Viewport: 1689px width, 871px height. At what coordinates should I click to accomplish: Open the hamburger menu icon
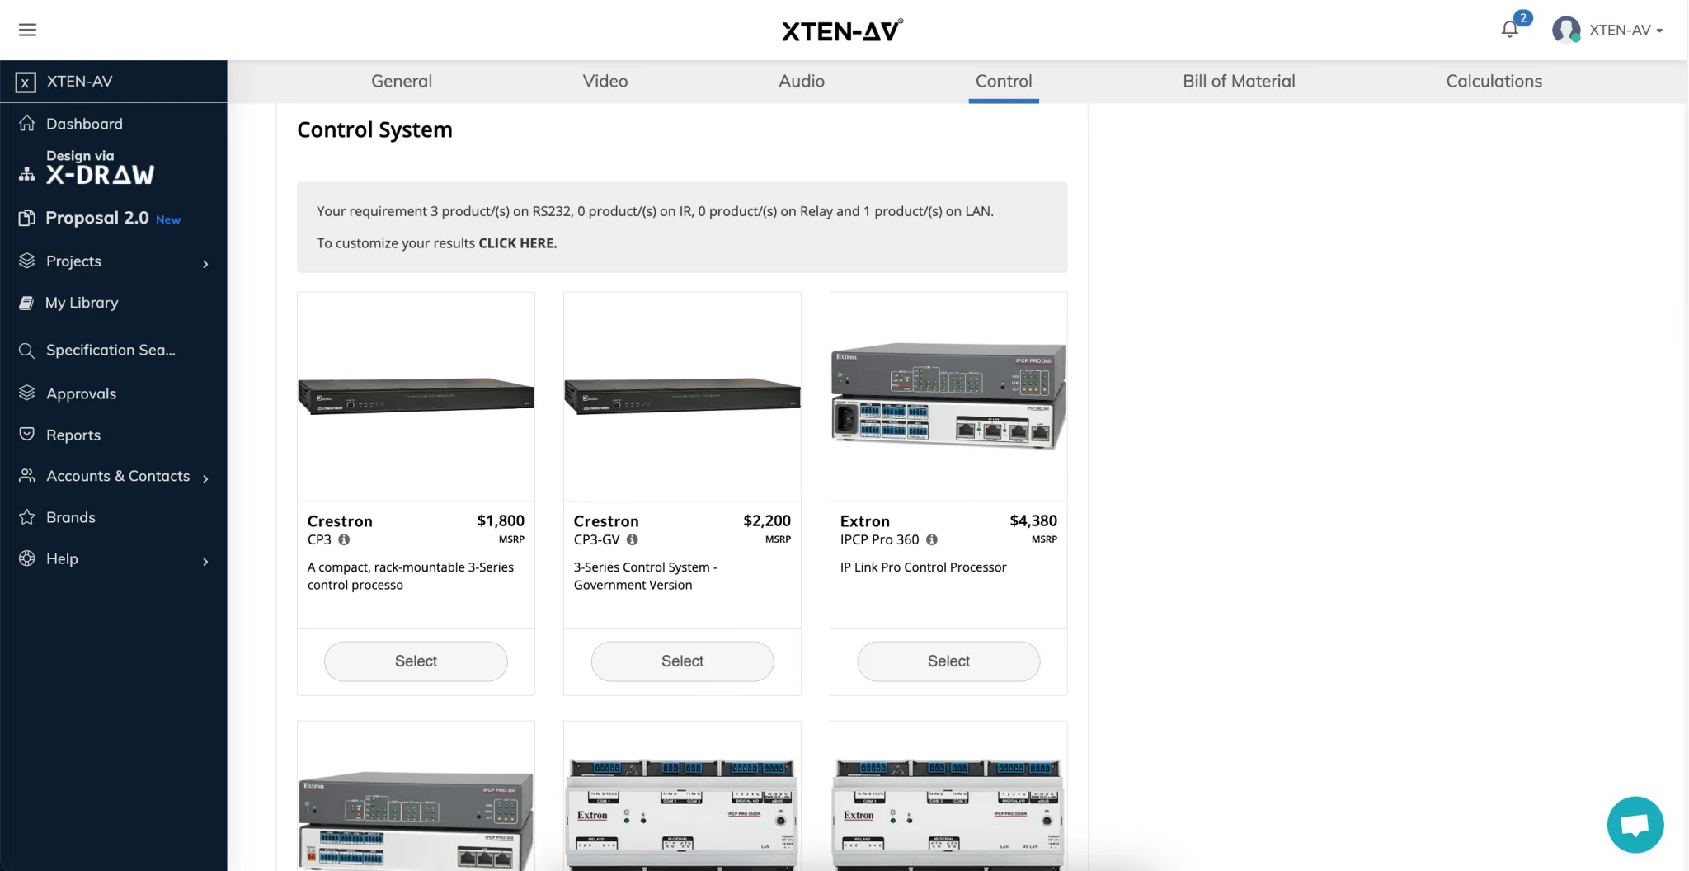pyautogui.click(x=27, y=31)
